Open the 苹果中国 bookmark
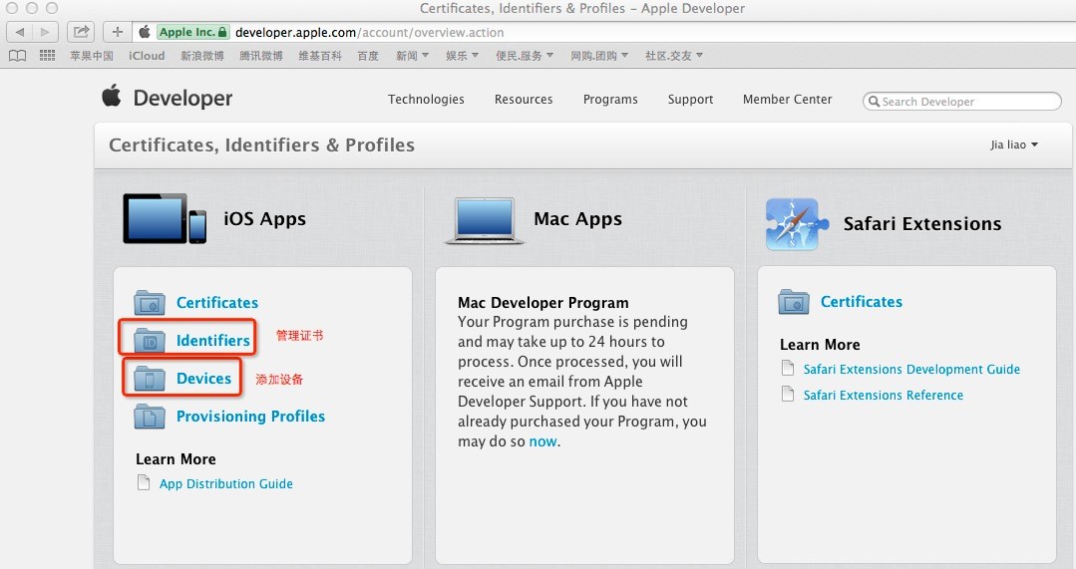This screenshot has height=569, width=1076. pyautogui.click(x=92, y=56)
